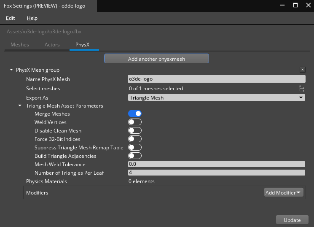This screenshot has height=227, width=314.
Task: Toggle Suppress Triangle Mesh Remap Table
Action: pos(134,148)
